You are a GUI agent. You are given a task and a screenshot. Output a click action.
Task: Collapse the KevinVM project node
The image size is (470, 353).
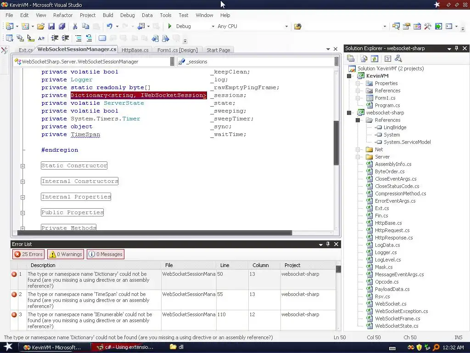(x=349, y=76)
